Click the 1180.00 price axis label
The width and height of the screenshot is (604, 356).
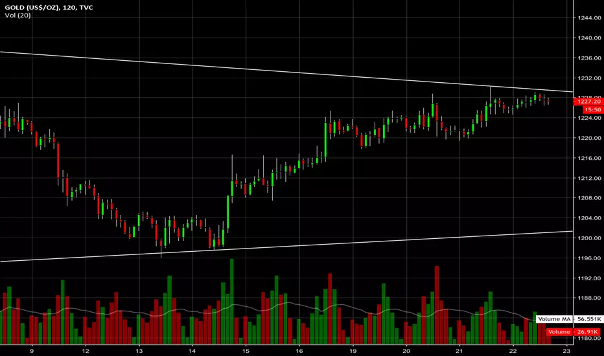[589, 338]
